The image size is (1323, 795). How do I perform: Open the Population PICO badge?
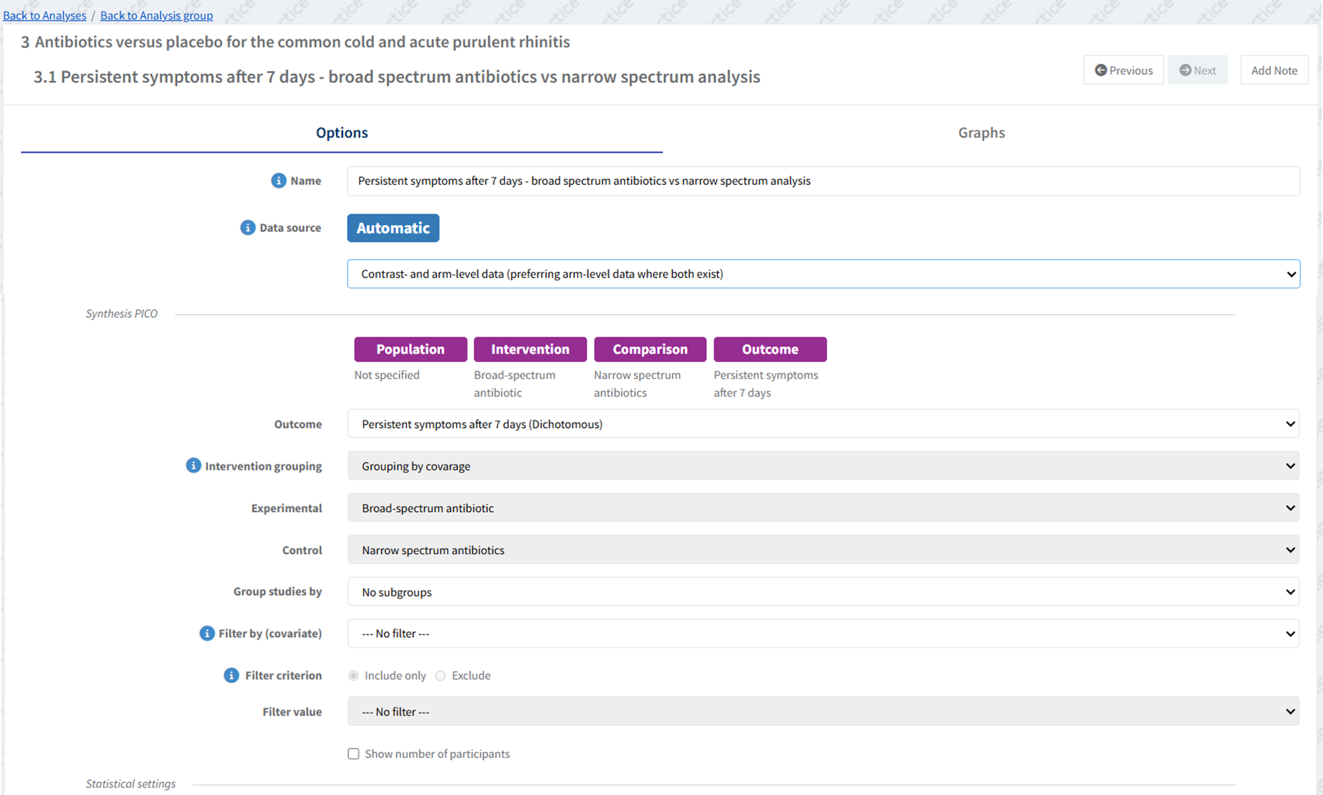pyautogui.click(x=410, y=349)
